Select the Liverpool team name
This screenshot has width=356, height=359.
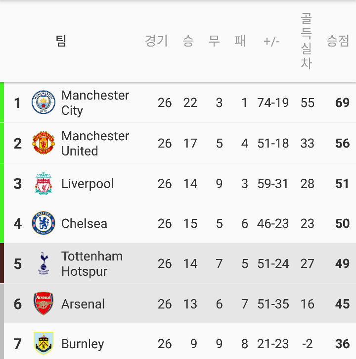click(88, 184)
